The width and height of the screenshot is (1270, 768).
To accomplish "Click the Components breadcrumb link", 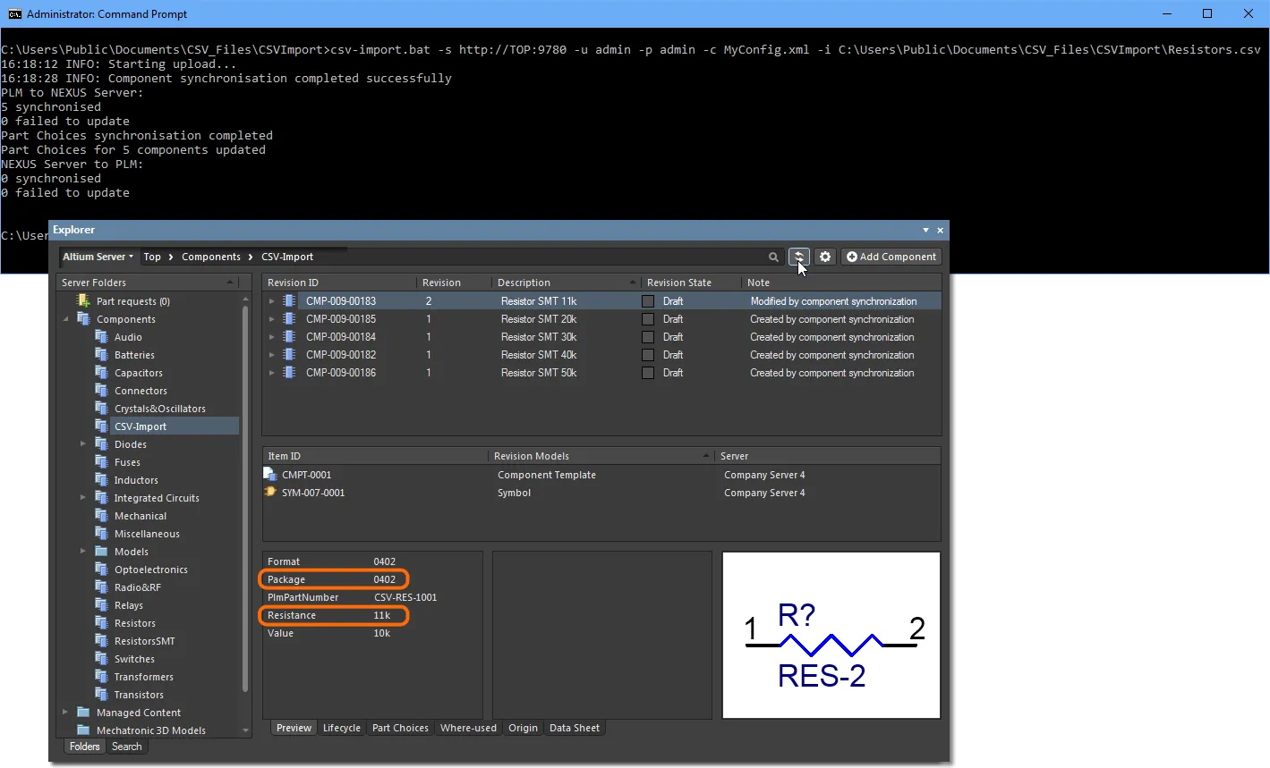I will (x=211, y=257).
